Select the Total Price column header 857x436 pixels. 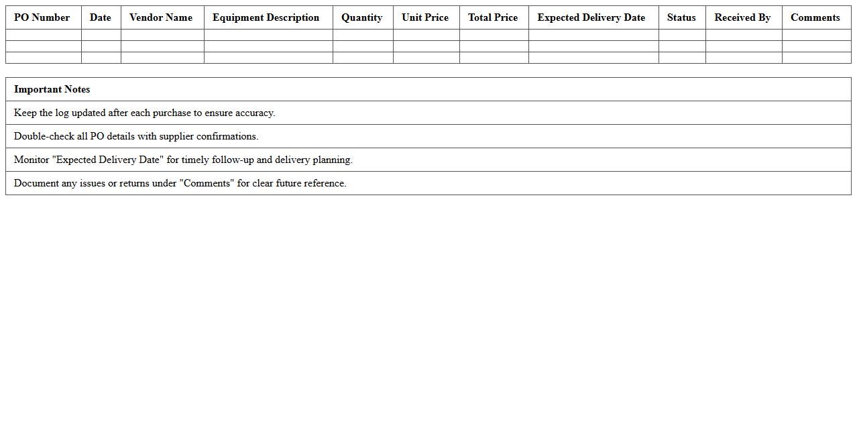tap(493, 17)
